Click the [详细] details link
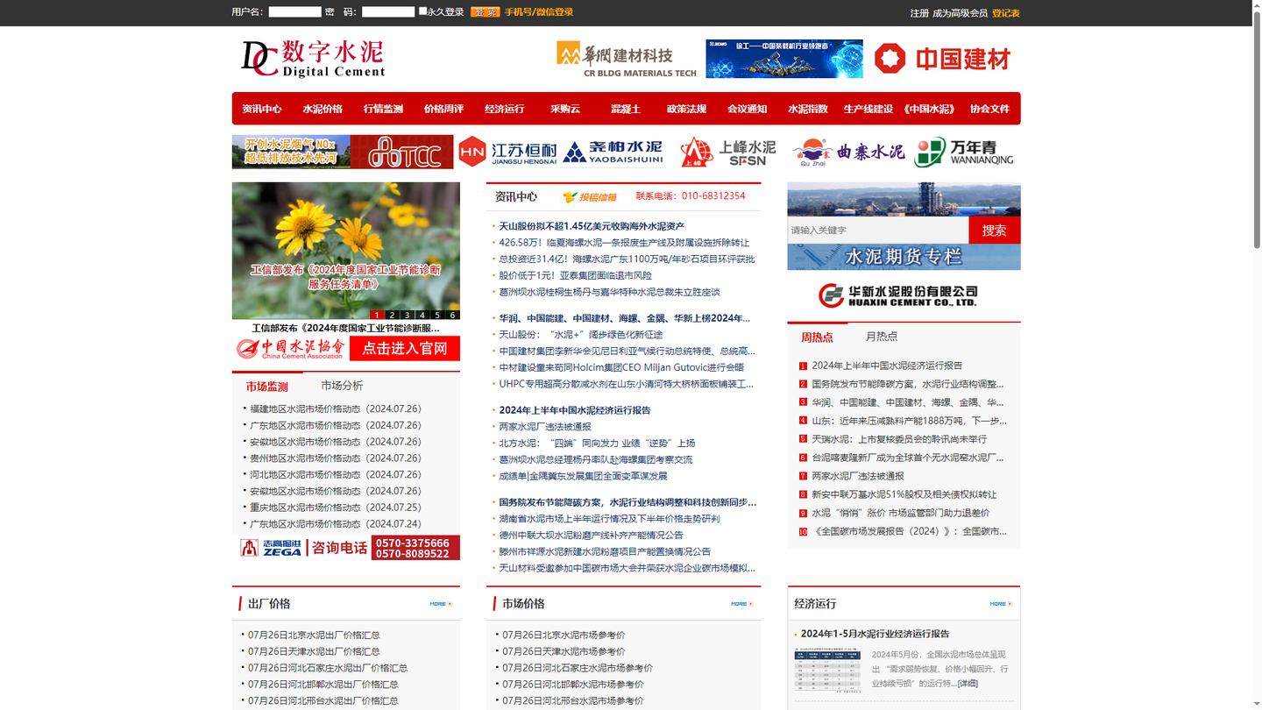This screenshot has width=1262, height=710. (968, 684)
